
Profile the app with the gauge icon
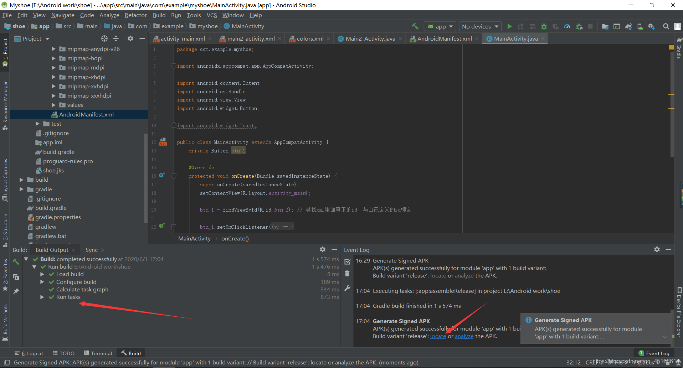568,26
